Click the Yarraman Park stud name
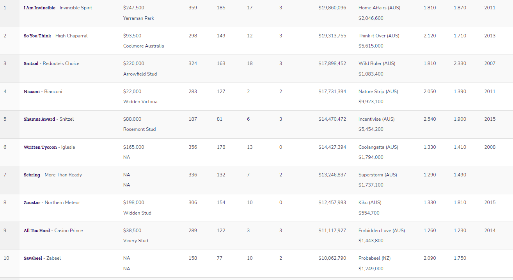Viewport: 513px width, 280px height. 138,18
